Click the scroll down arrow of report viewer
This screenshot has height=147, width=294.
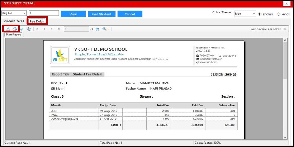[285, 137]
